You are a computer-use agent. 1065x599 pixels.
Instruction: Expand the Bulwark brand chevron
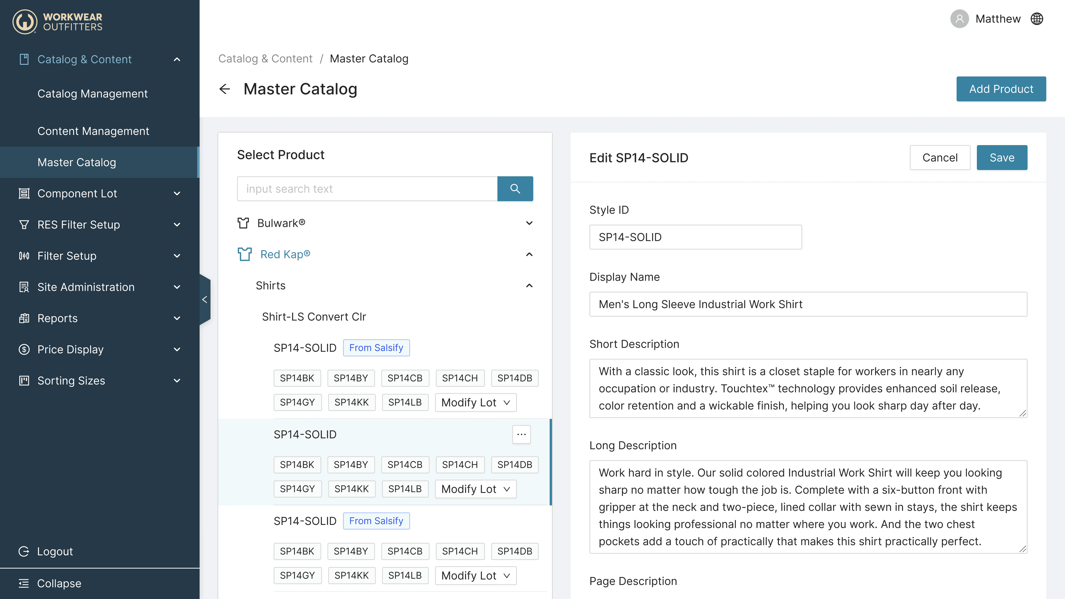(x=529, y=223)
